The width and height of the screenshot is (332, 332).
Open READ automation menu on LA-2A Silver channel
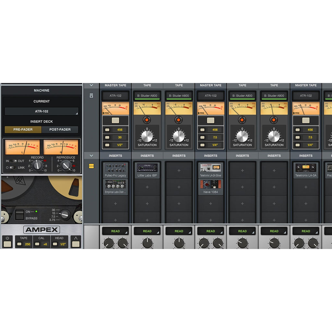click(x=211, y=231)
